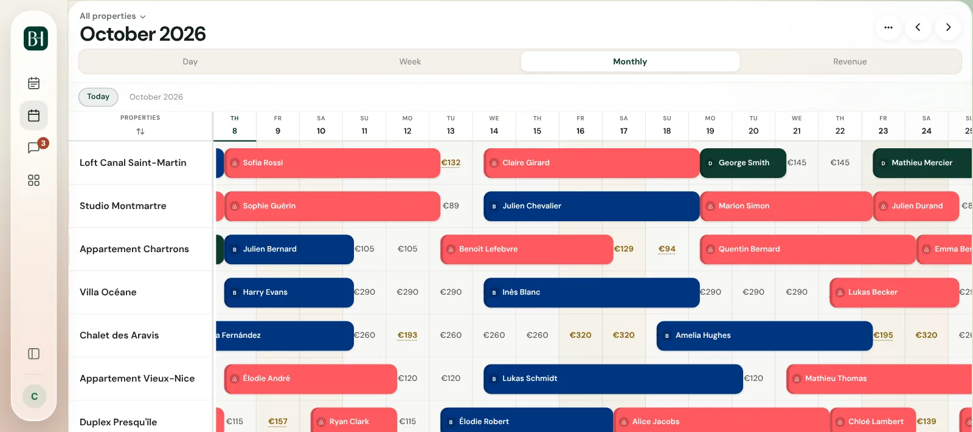
Task: Click the €193 rate in Chalet des Aravis
Action: point(407,335)
